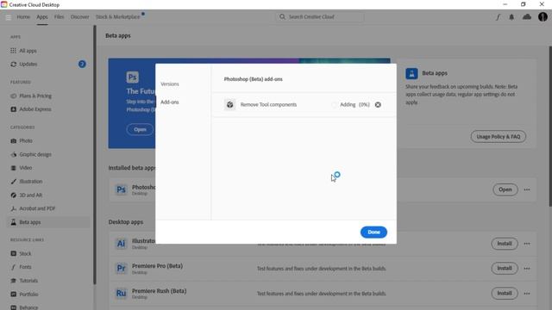Click the Illustrator Ai icon

[121, 244]
